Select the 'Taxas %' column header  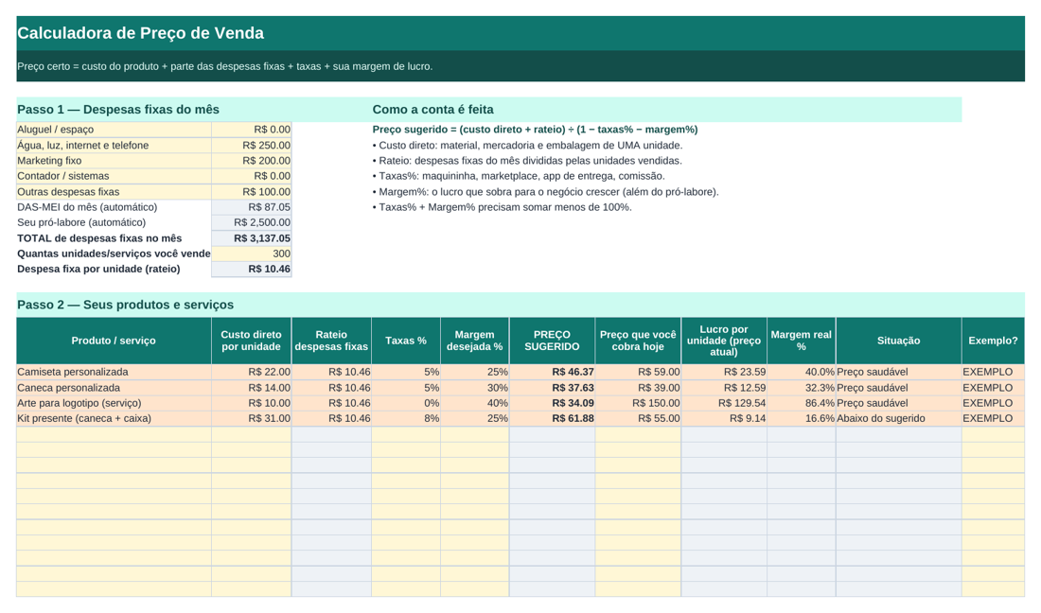tap(406, 341)
